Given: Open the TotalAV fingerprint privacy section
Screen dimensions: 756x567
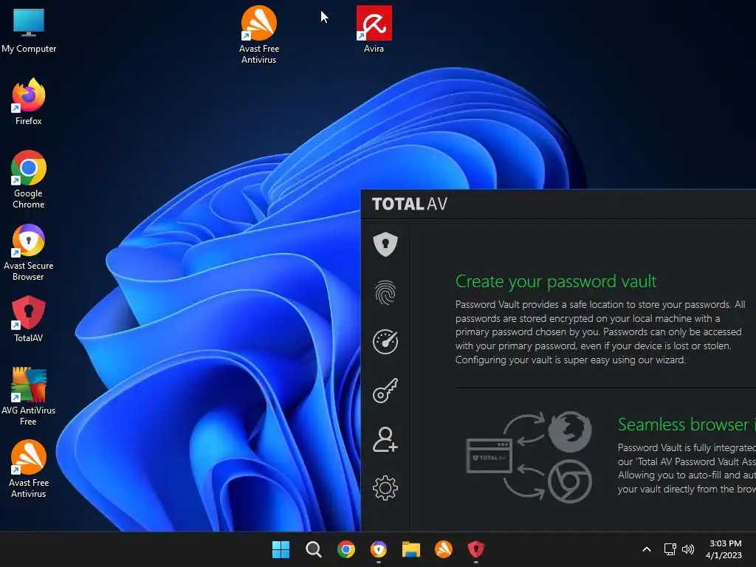Looking at the screenshot, I should click(x=385, y=292).
